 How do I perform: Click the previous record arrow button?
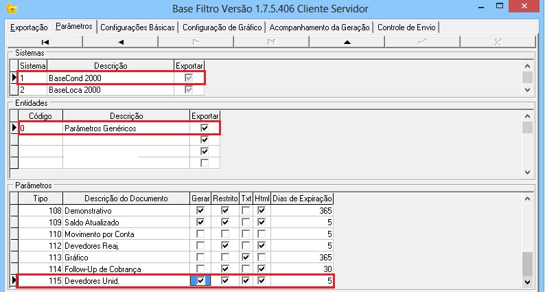pyautogui.click(x=120, y=41)
